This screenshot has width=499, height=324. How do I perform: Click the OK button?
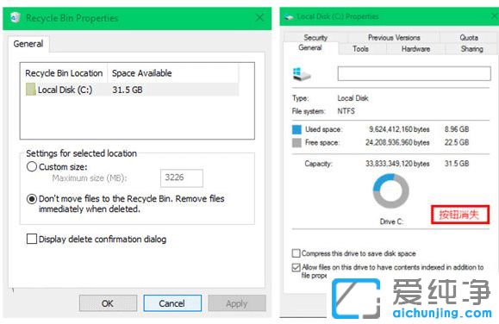point(108,303)
